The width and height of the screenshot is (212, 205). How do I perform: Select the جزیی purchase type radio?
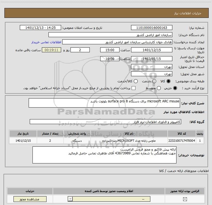pyautogui.click(x=175, y=88)
